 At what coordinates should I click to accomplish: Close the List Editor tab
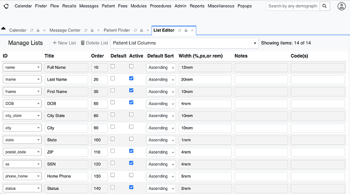192,30
